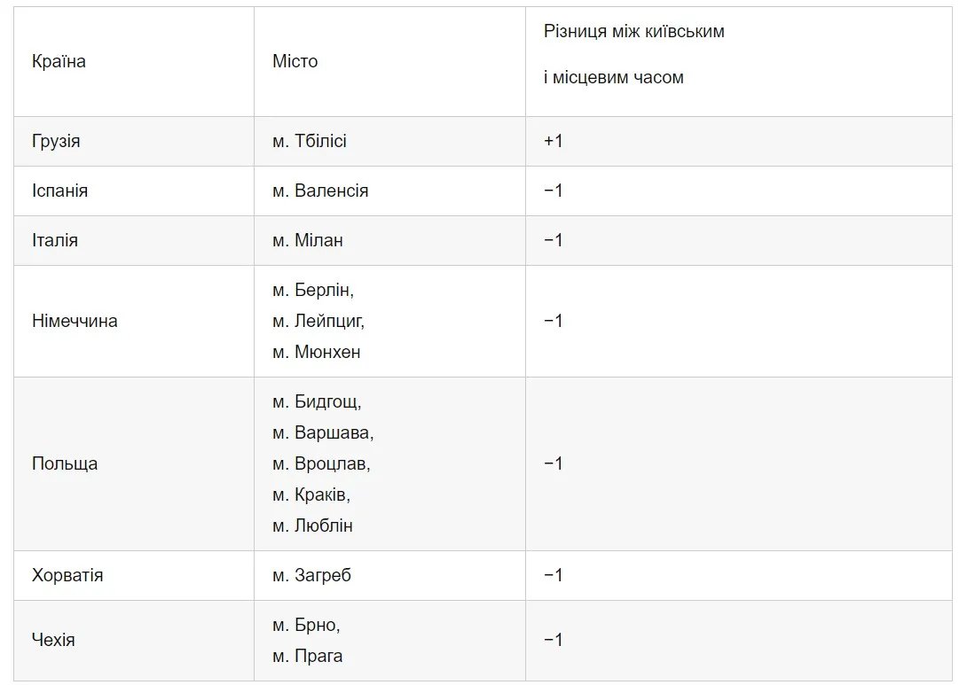Click the "м. Загреб" city text
959x685 pixels.
coord(311,575)
